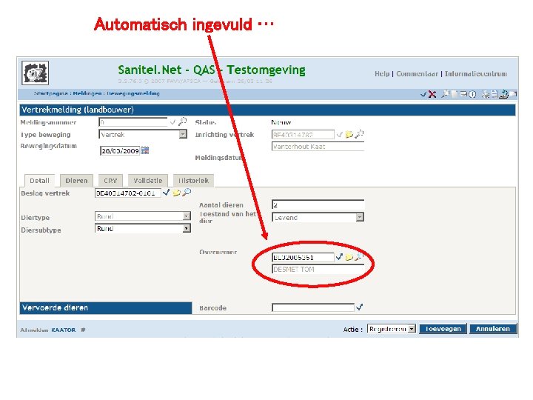Click the folder icon beside Beslag vertrek
Screen dimensions: 533x400
pyautogui.click(x=176, y=193)
